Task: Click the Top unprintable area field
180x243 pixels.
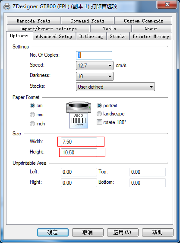Action: (148, 172)
